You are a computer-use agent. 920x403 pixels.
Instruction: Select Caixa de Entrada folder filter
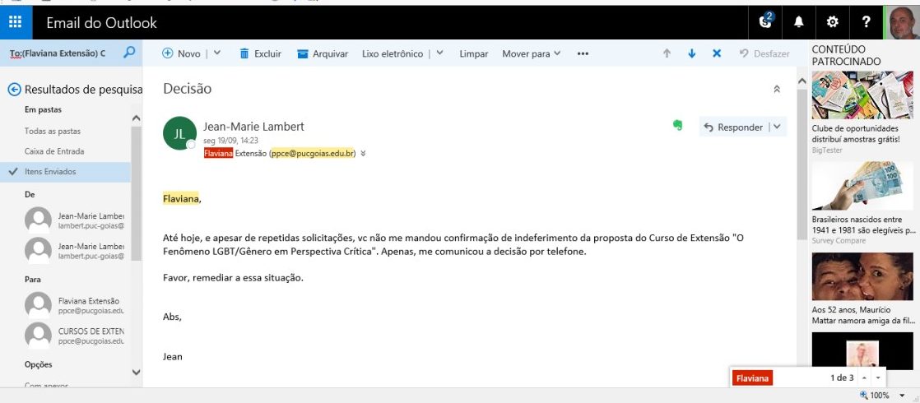tap(54, 151)
